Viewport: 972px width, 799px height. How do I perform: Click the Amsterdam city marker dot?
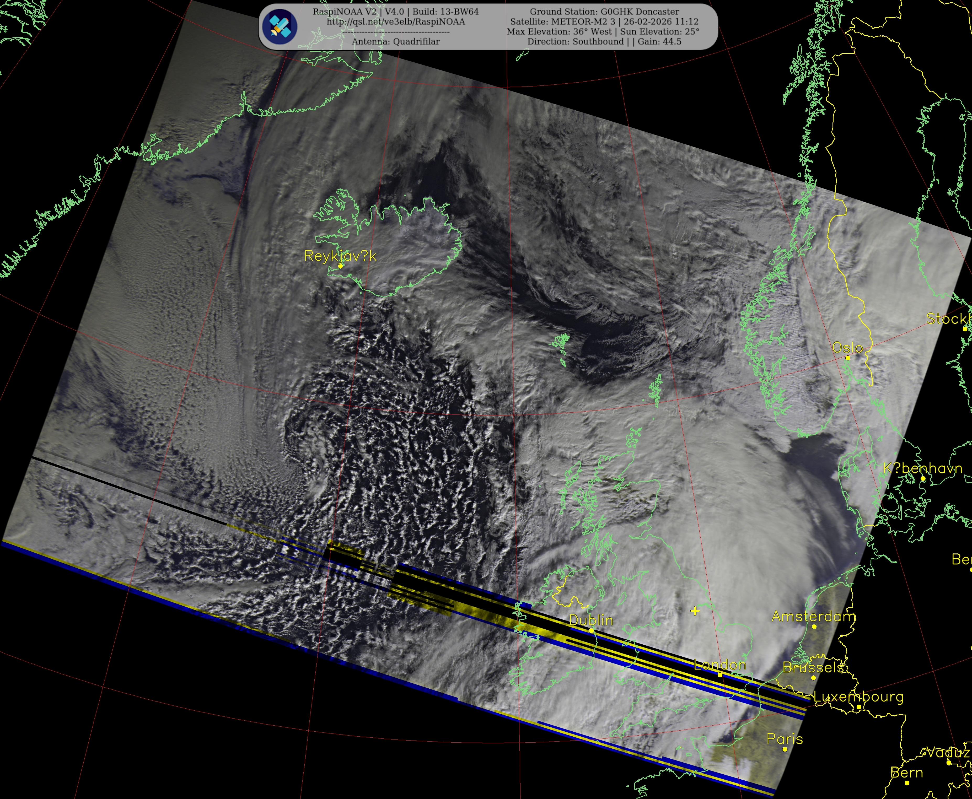pyautogui.click(x=814, y=627)
